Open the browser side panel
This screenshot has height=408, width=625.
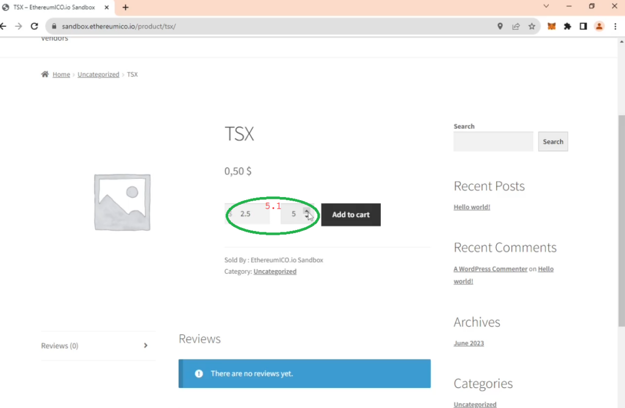point(583,26)
